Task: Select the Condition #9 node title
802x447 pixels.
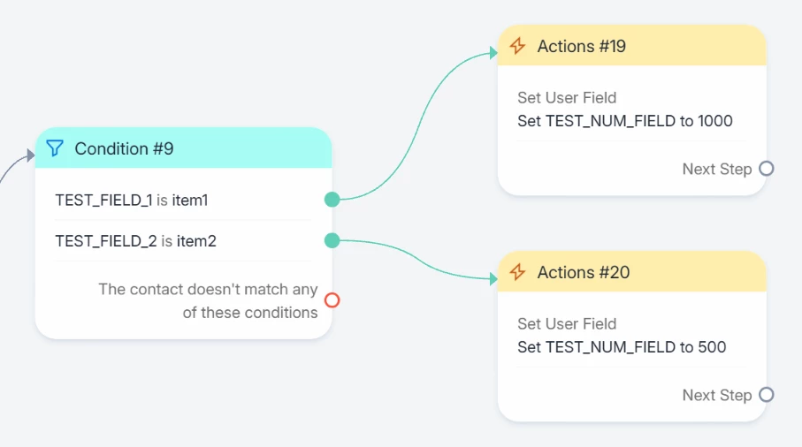Action: [124, 148]
